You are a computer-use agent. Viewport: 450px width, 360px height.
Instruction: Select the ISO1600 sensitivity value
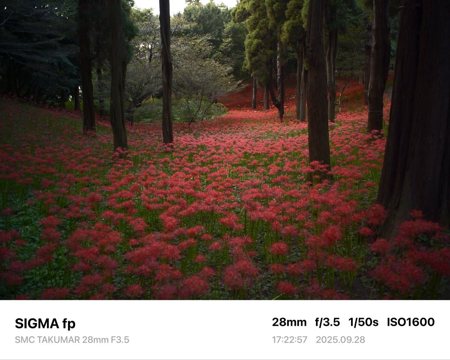pyautogui.click(x=411, y=322)
